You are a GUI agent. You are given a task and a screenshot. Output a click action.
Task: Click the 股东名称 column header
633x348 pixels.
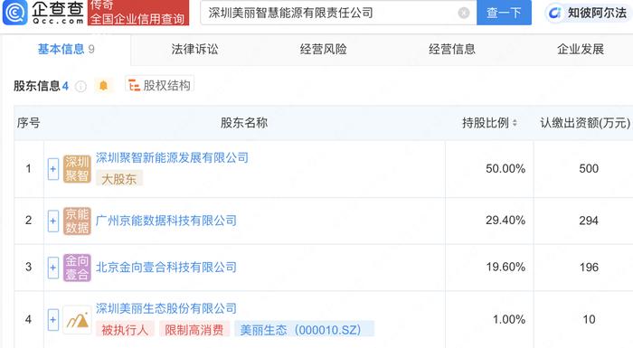pos(244,123)
